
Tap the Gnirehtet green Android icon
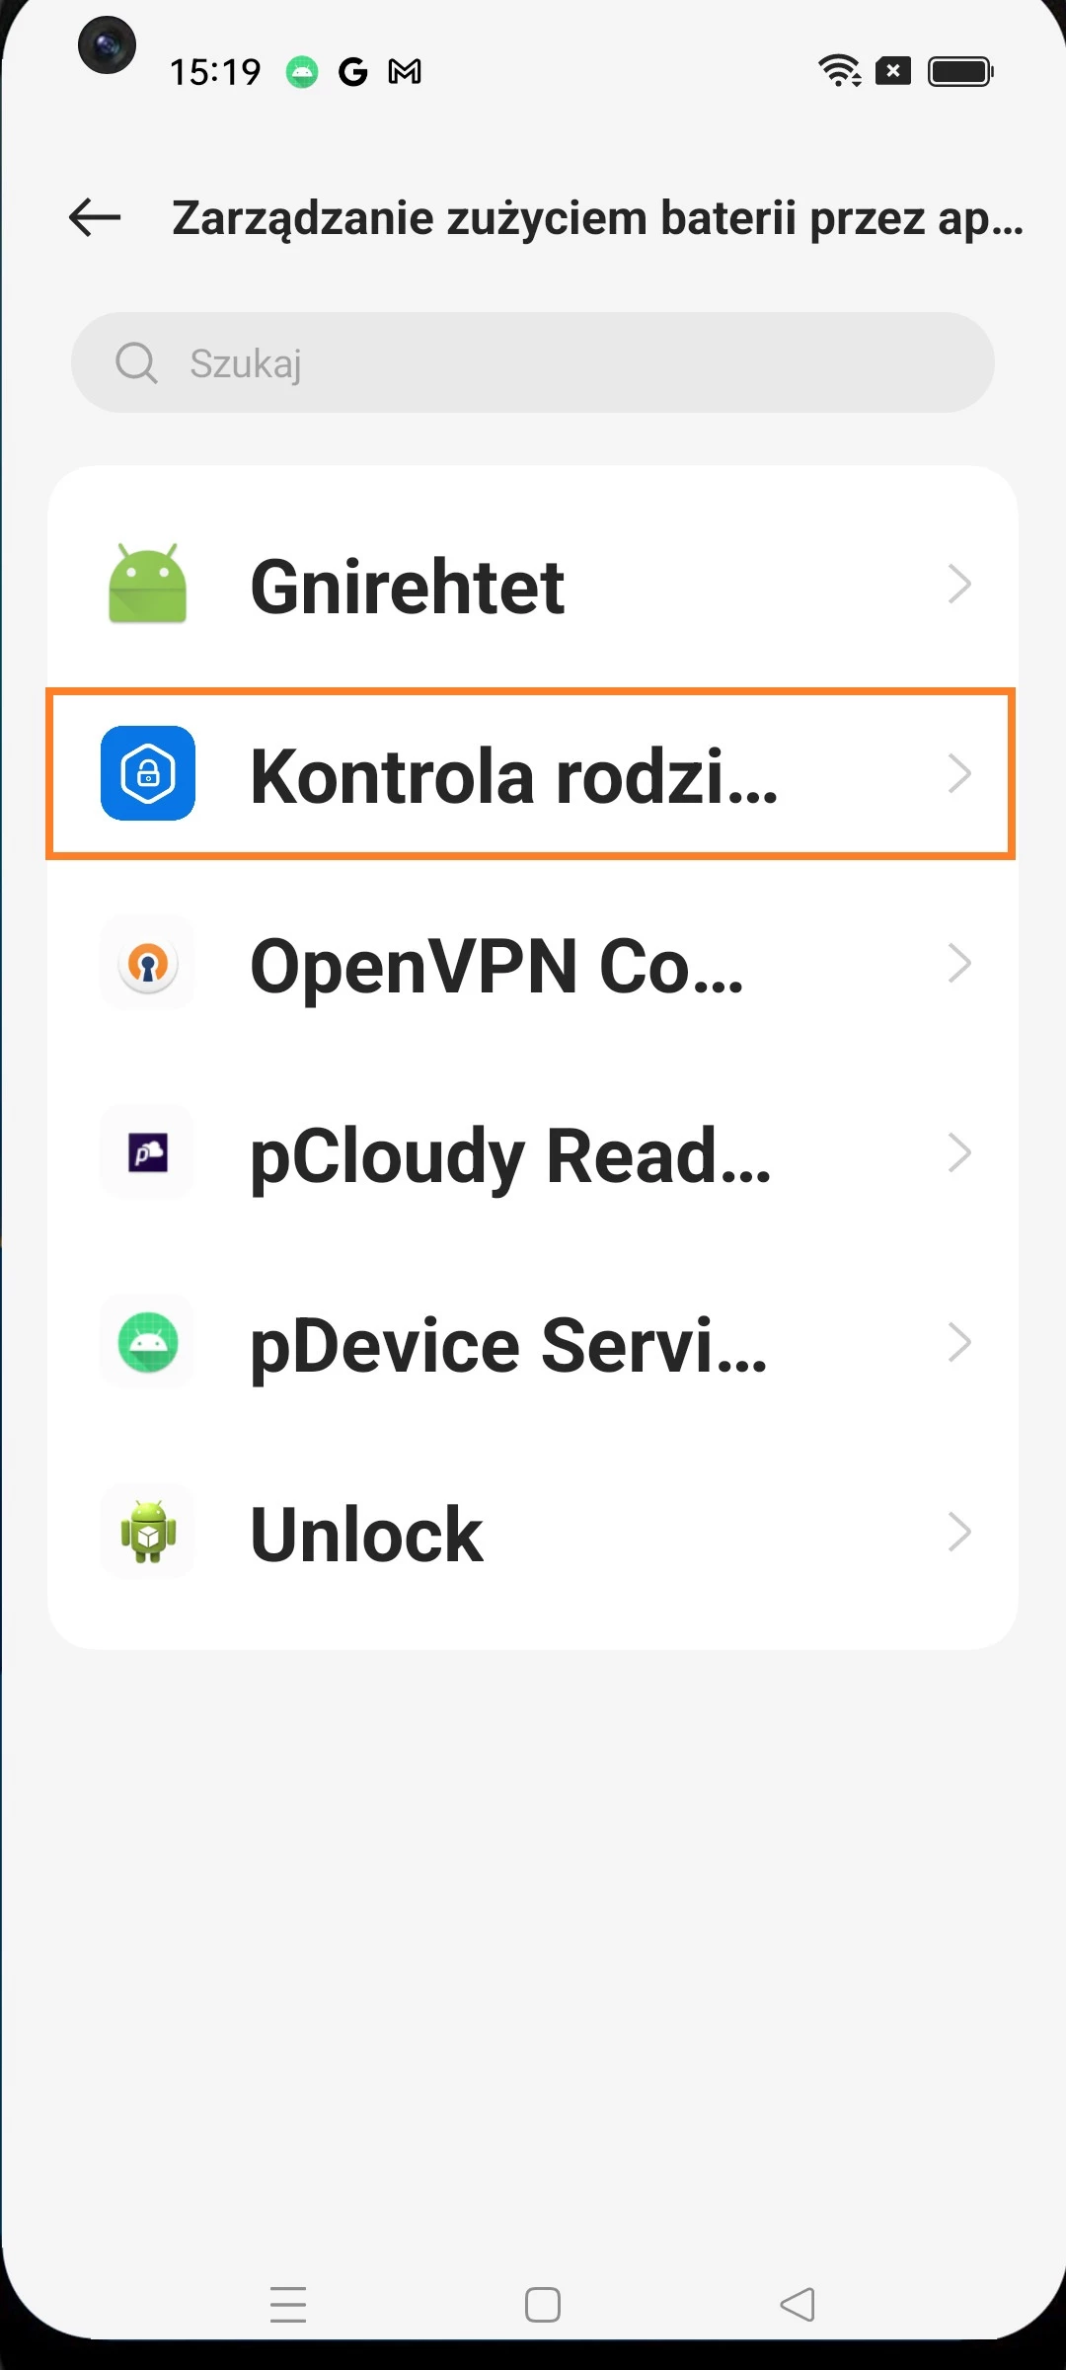pyautogui.click(x=147, y=584)
